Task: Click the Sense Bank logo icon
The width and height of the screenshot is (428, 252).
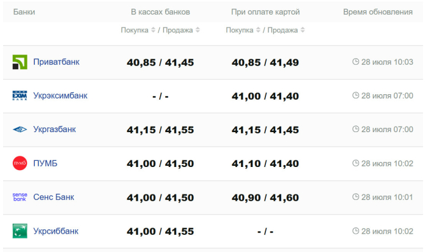Action: [x=20, y=197]
